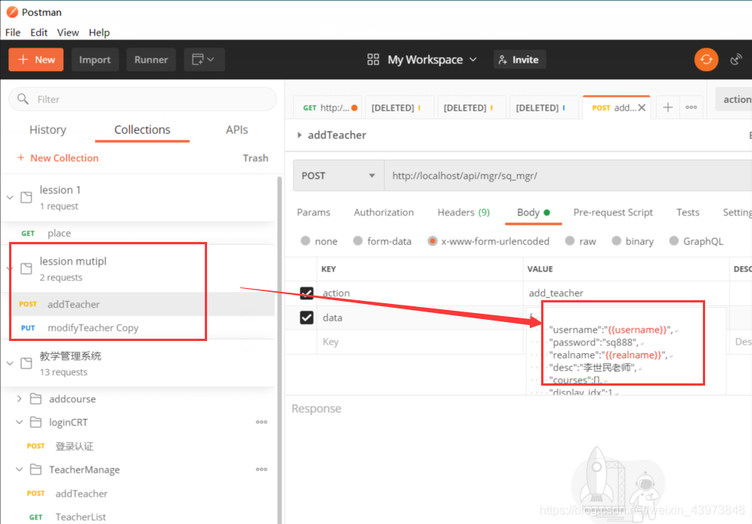Collapse the loginCRT folder
This screenshot has width=752, height=524.
point(19,422)
